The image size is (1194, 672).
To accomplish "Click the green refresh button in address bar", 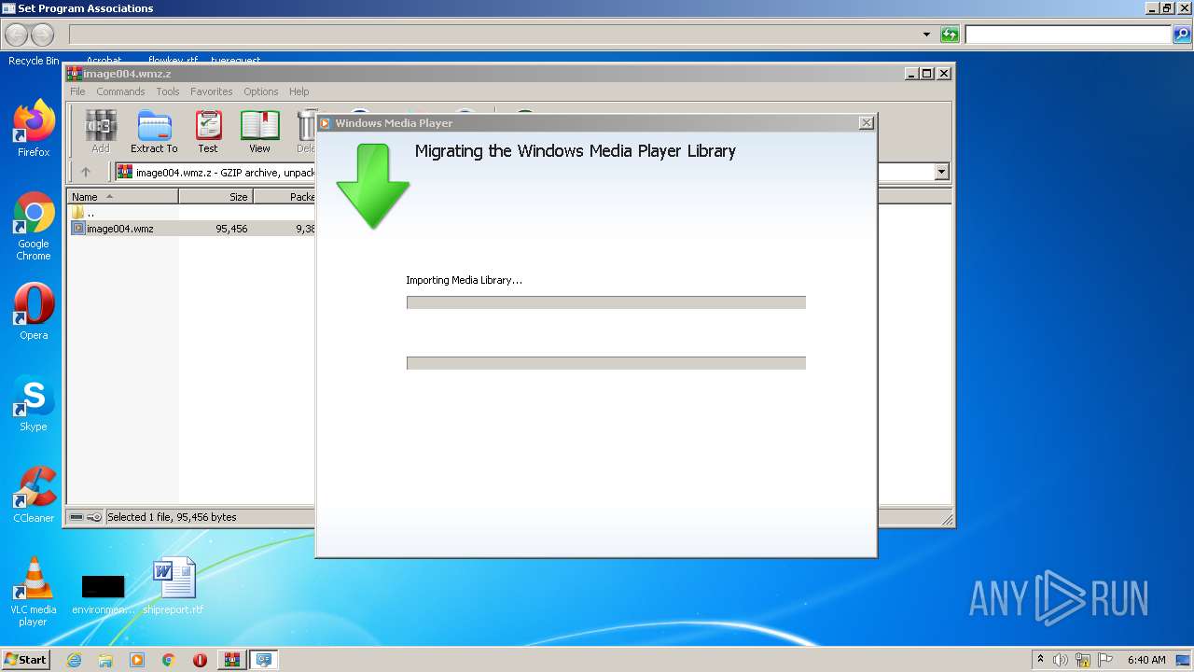I will (x=950, y=35).
